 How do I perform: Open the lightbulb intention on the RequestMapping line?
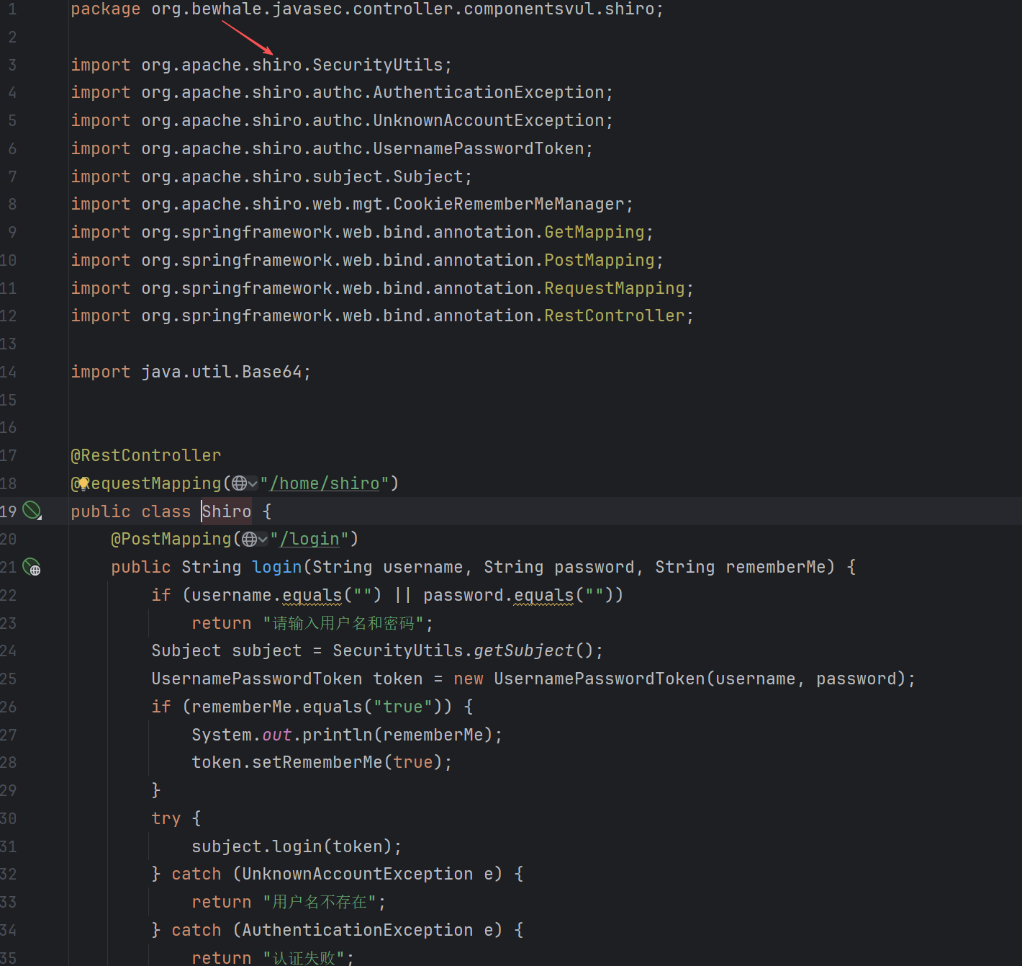click(x=83, y=483)
